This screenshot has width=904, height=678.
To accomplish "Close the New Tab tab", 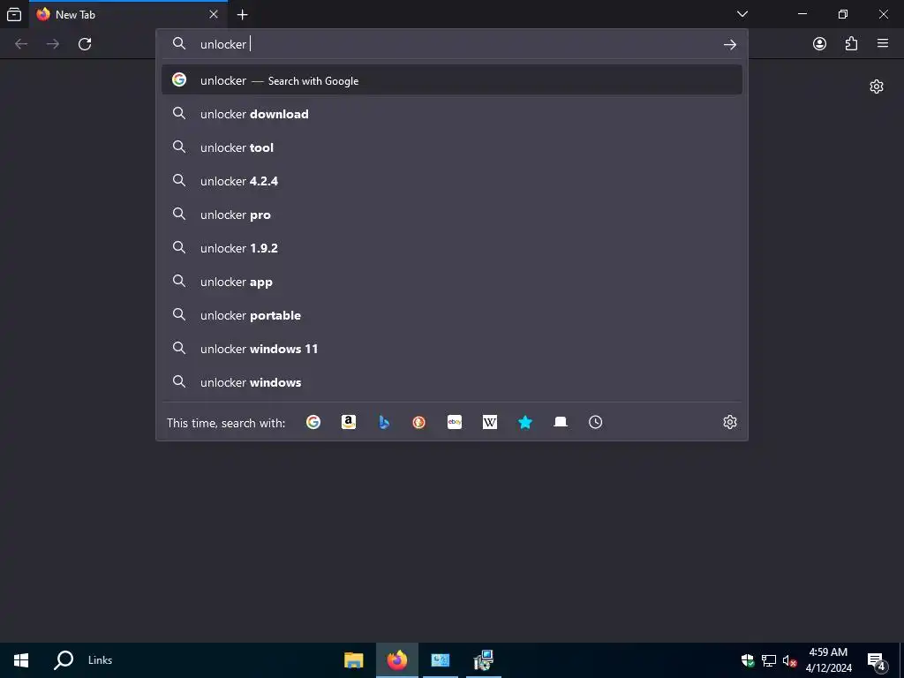I will [214, 14].
